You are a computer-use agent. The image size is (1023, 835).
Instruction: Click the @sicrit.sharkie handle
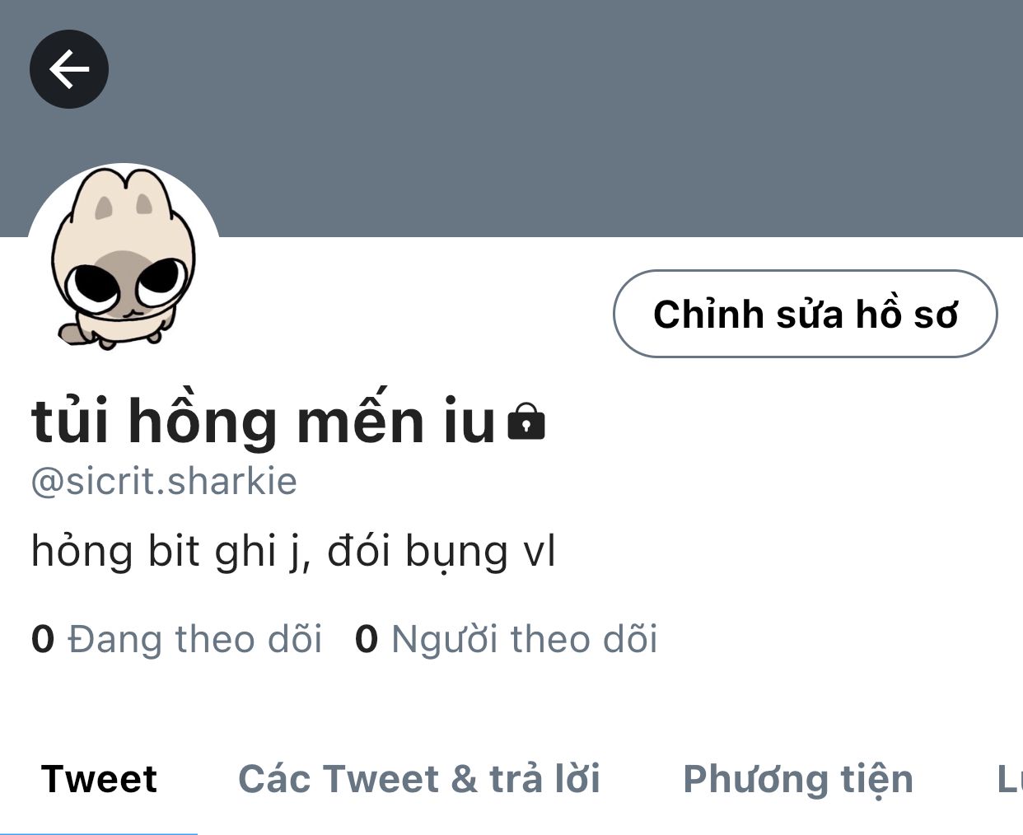pyautogui.click(x=164, y=481)
